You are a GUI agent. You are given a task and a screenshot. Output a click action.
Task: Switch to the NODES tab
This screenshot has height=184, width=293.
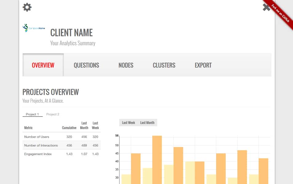[x=126, y=65]
